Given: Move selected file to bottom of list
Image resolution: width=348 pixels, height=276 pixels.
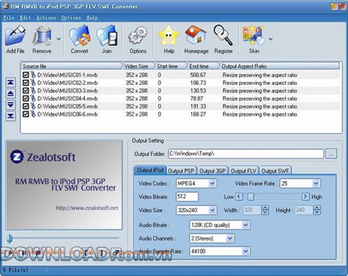Looking at the screenshot, I should 10,116.
